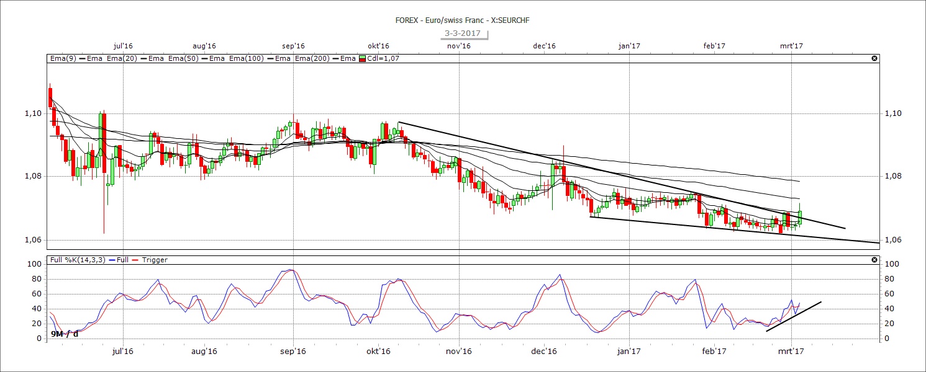Click the 9M / d timeframe label

click(x=64, y=334)
